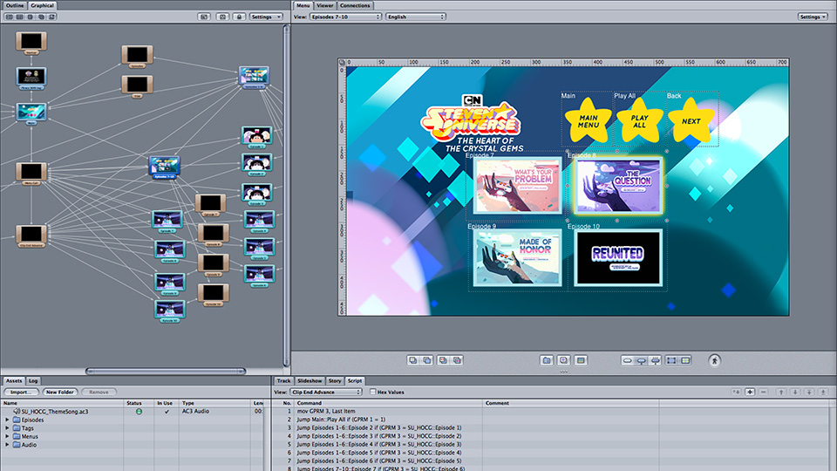837x471 pixels.
Task: Click the minus icon to remove script command
Action: click(x=764, y=392)
